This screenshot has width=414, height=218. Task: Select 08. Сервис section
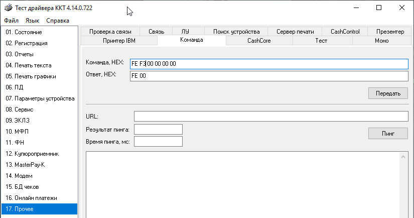pos(39,110)
